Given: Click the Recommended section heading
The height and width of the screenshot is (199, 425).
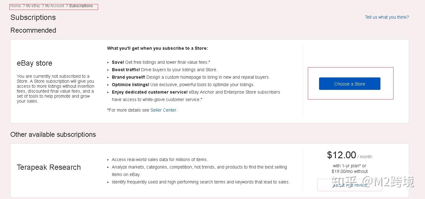Looking at the screenshot, I should coord(33,30).
